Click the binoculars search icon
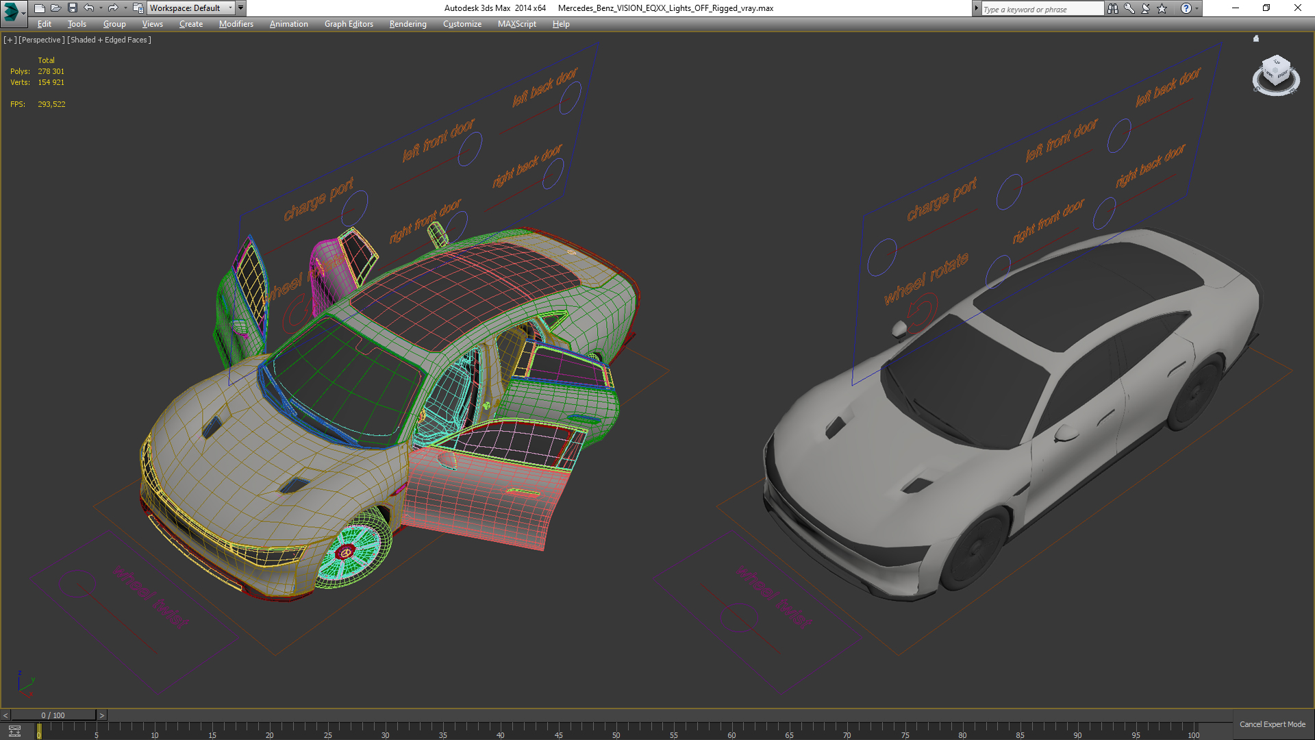The height and width of the screenshot is (740, 1315). click(x=1112, y=8)
